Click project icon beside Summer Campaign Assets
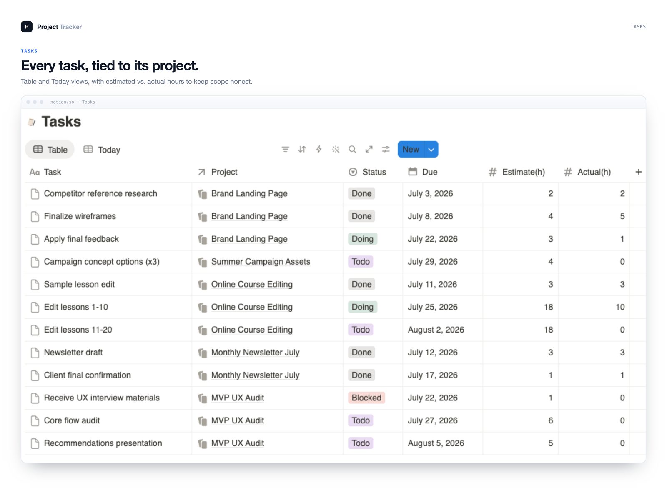667x500 pixels. point(203,262)
